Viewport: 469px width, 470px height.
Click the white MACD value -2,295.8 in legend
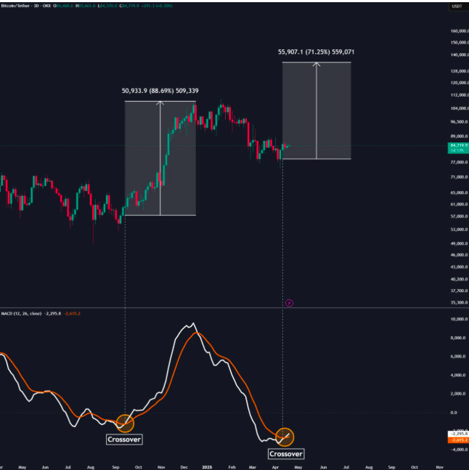pyautogui.click(x=53, y=314)
